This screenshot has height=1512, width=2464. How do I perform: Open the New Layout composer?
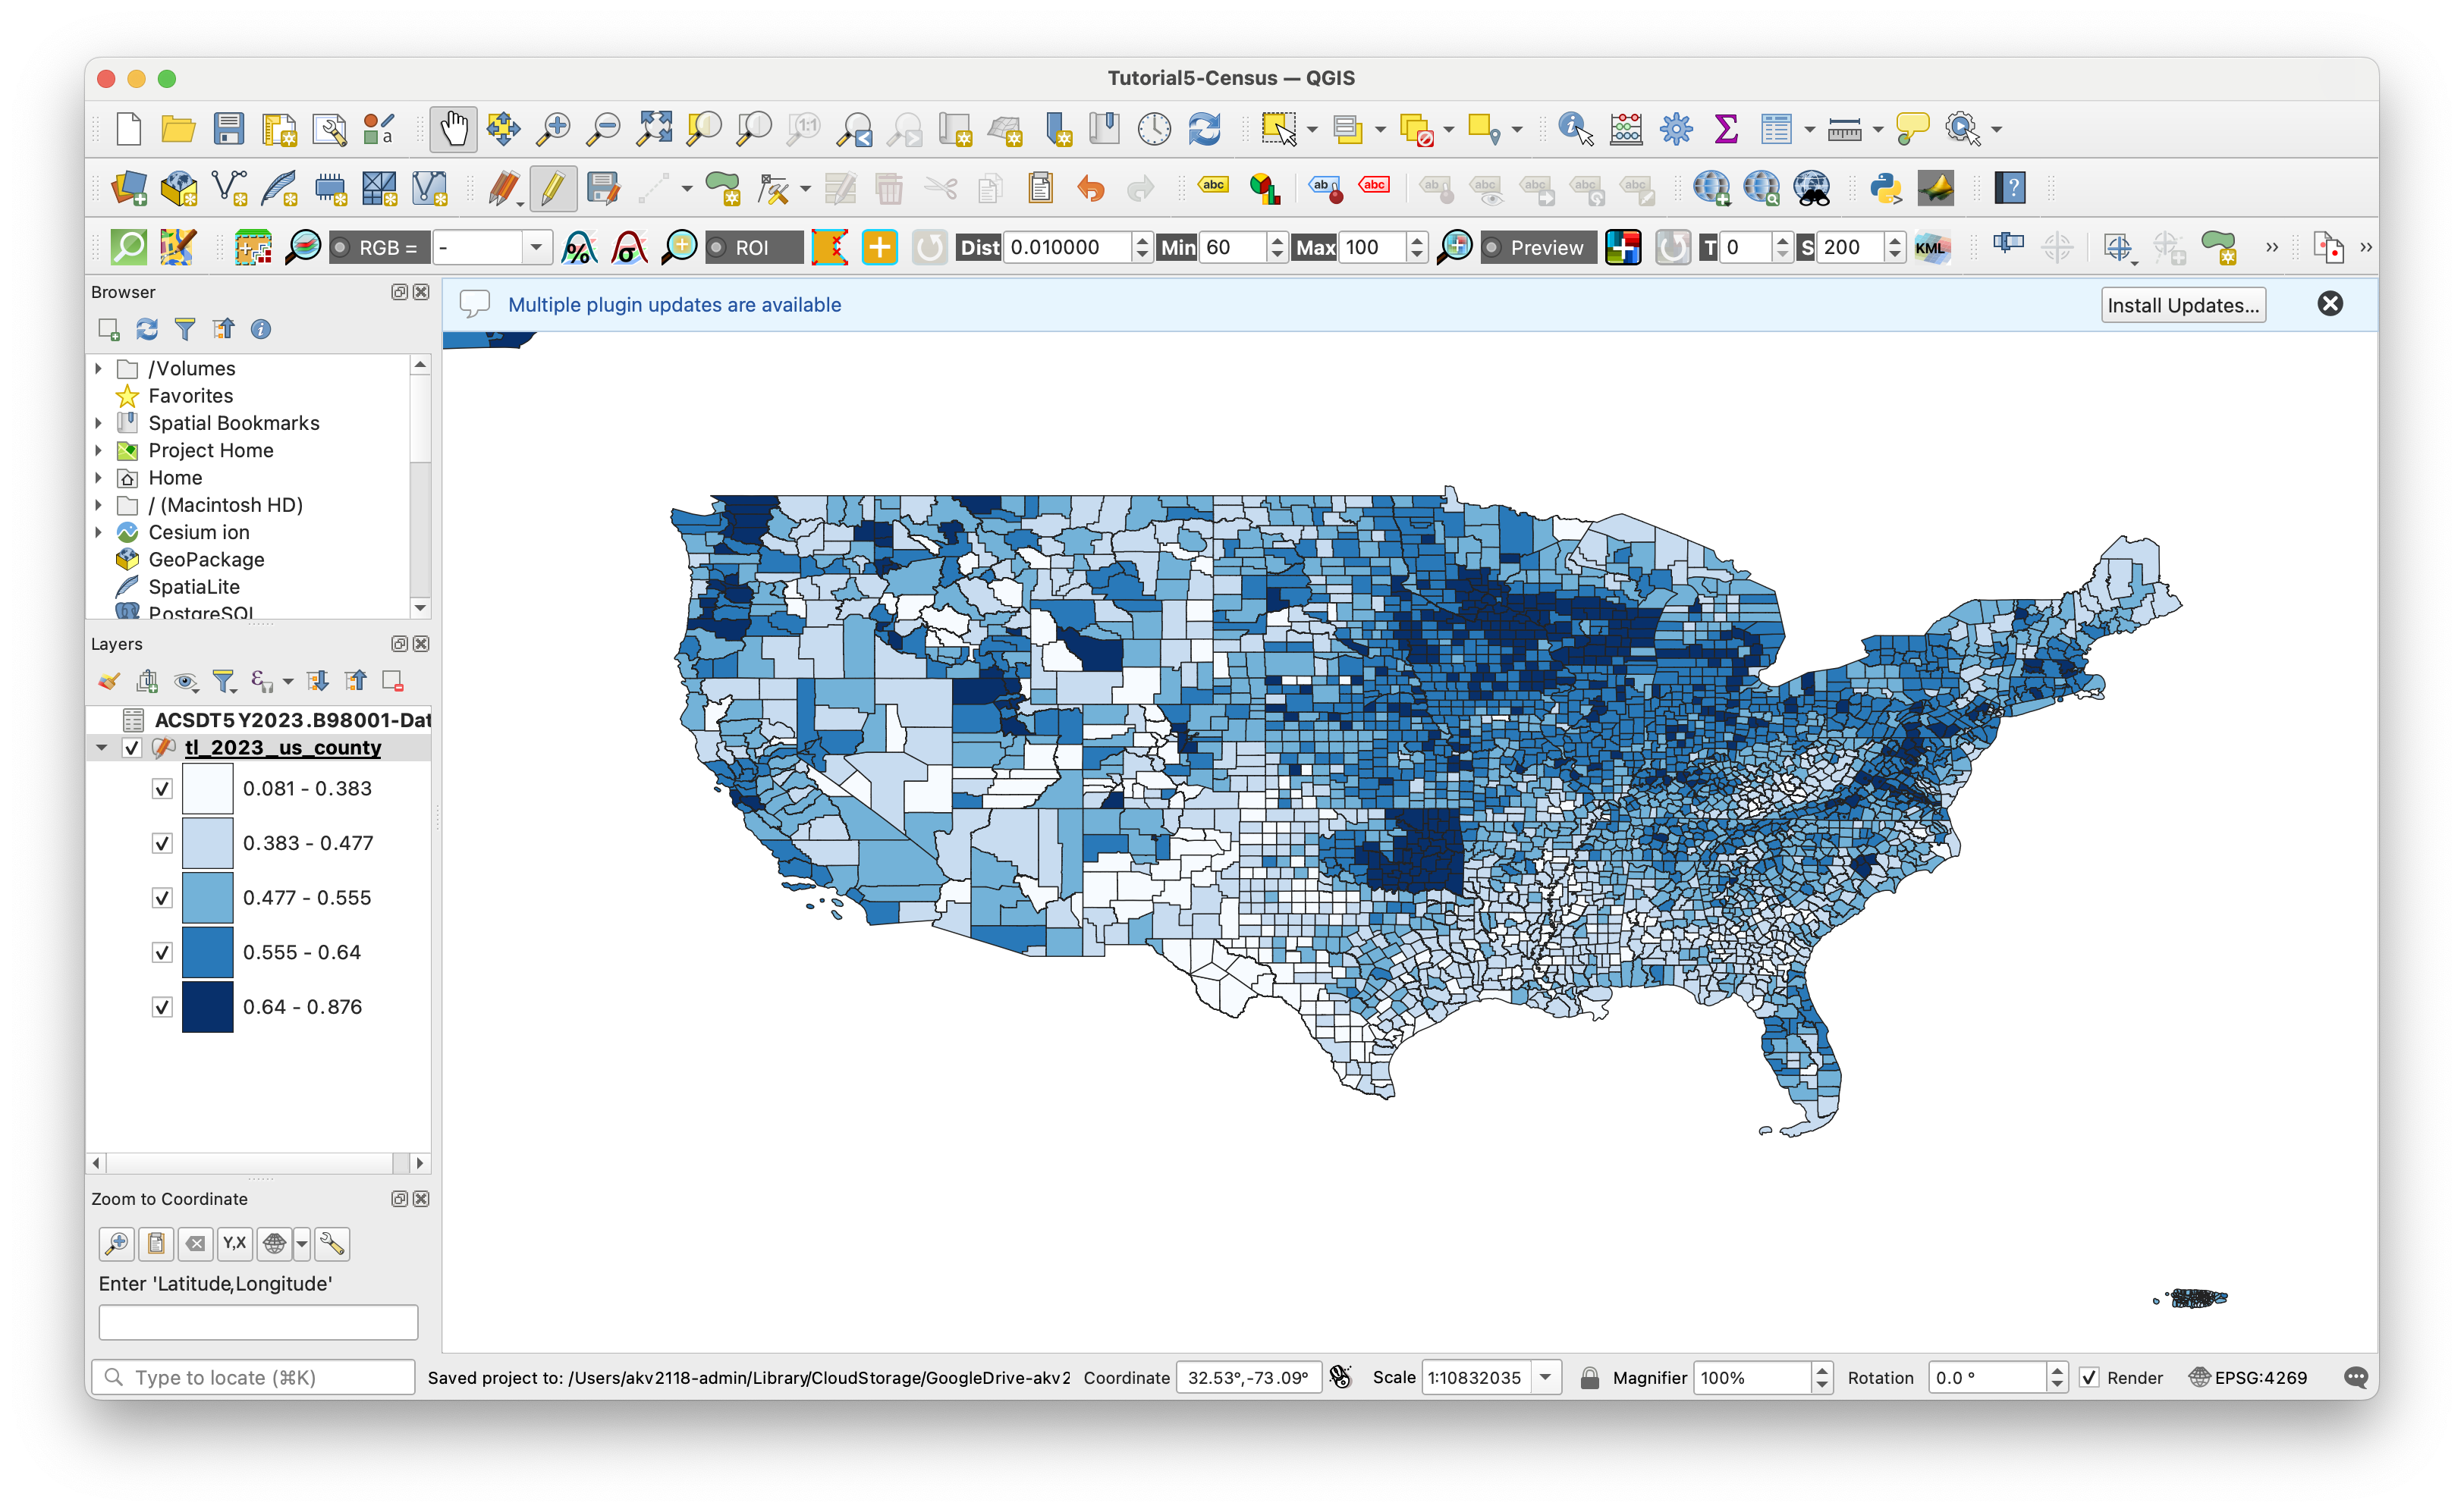click(279, 129)
